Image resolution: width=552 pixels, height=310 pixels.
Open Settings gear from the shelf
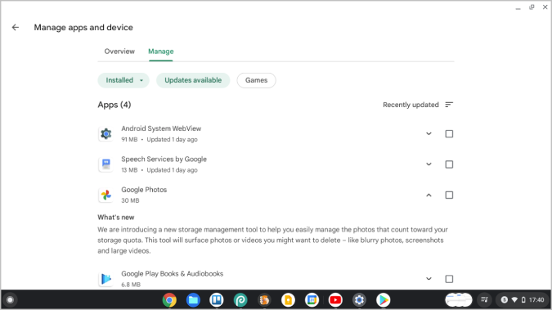pos(359,300)
